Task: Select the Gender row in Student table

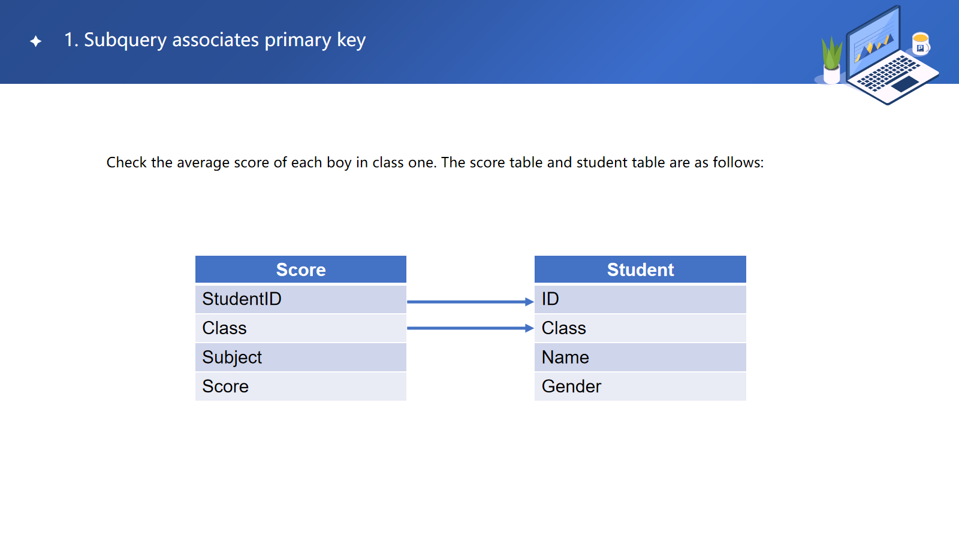Action: click(x=640, y=387)
